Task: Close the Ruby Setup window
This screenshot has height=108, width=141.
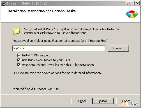Action: [x=137, y=3]
